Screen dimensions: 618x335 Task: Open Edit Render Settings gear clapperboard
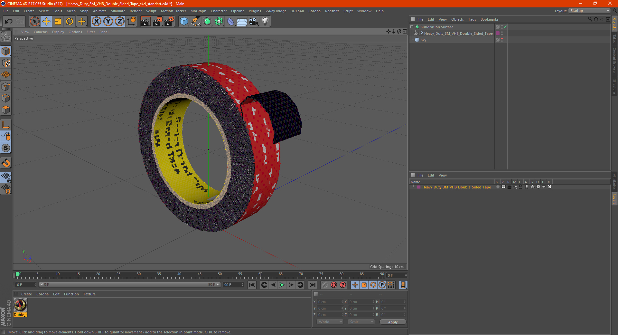click(169, 22)
